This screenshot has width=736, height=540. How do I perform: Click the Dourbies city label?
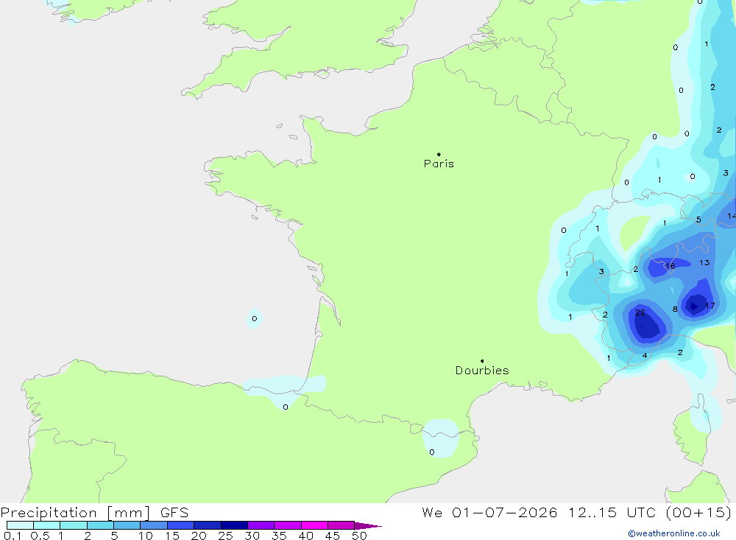pyautogui.click(x=482, y=371)
